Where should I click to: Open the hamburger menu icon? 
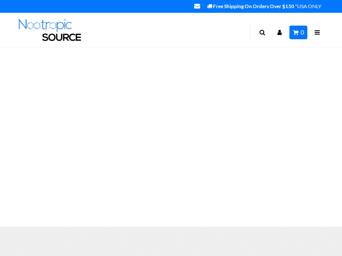(317, 32)
